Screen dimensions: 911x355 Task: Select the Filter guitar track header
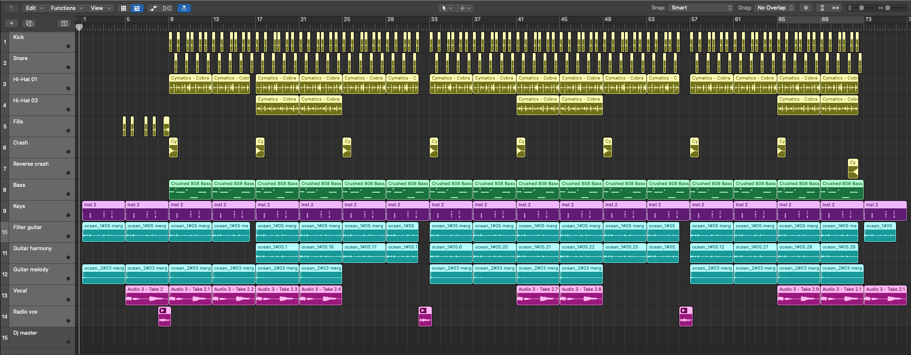[x=38, y=232]
